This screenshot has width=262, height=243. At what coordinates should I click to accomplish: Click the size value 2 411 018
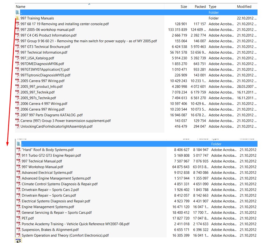coord(182,224)
